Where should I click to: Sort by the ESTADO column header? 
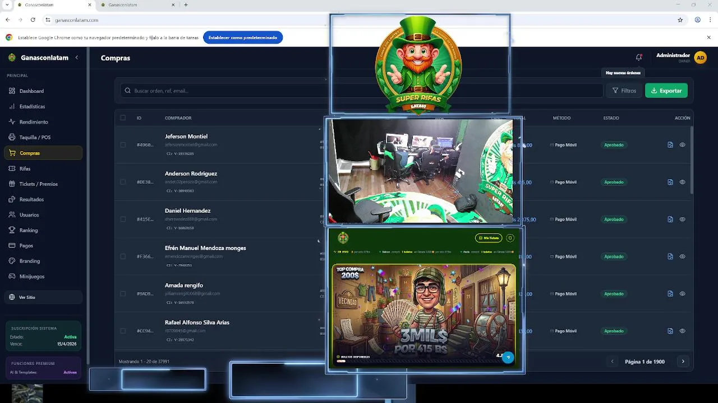click(x=611, y=118)
